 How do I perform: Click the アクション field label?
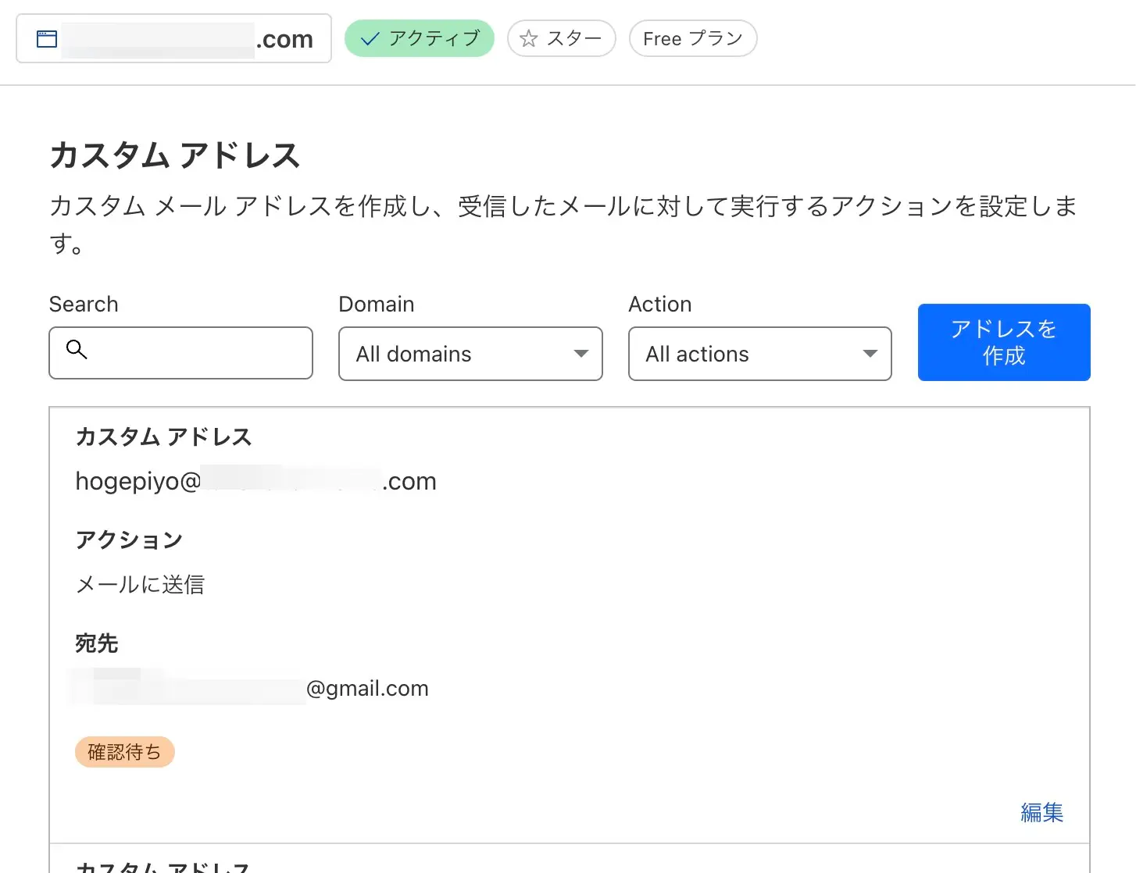coord(129,540)
